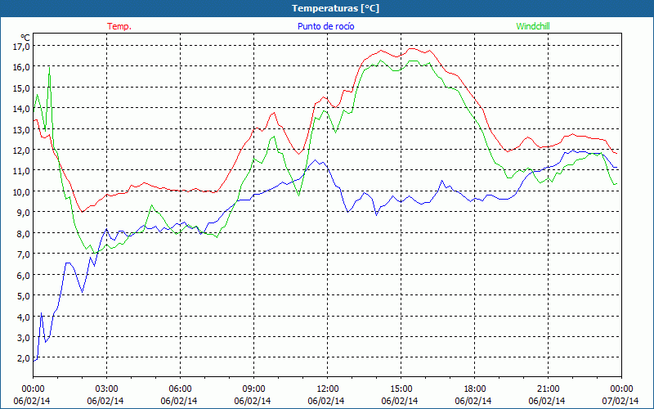This screenshot has height=409, width=654.
Task: Click the blue dew point peak near 12:00
Action: [x=316, y=160]
